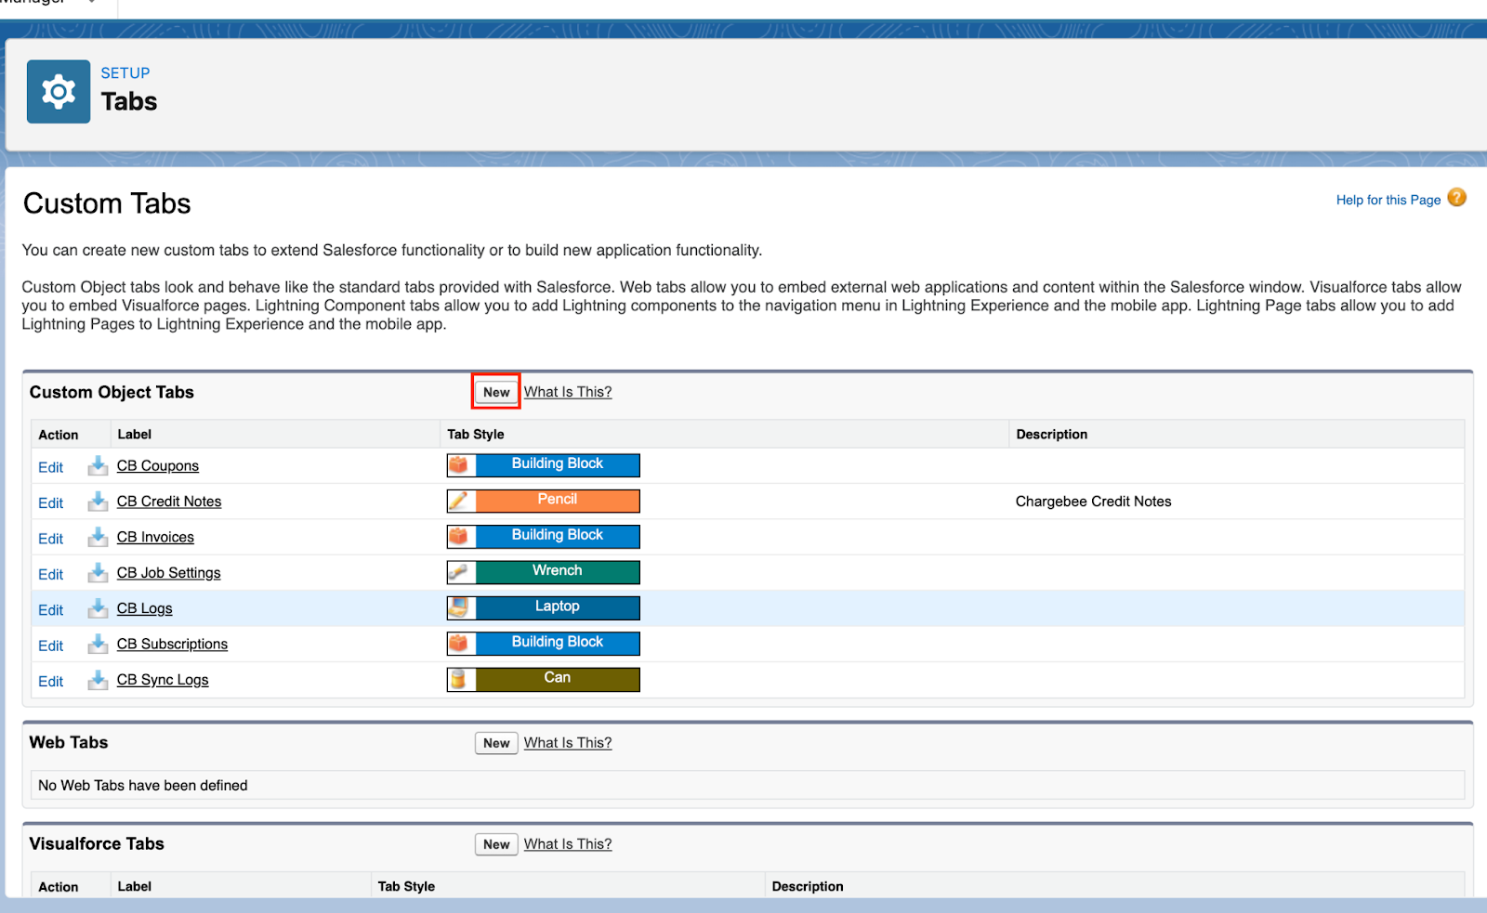Edit the CB Logs tab
This screenshot has width=1487, height=913.
50,610
